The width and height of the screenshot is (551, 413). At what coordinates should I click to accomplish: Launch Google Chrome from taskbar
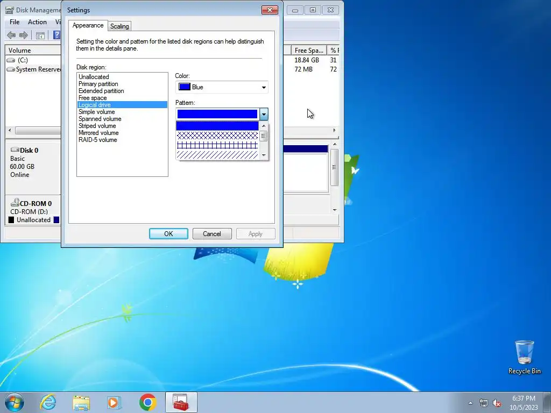tap(147, 402)
